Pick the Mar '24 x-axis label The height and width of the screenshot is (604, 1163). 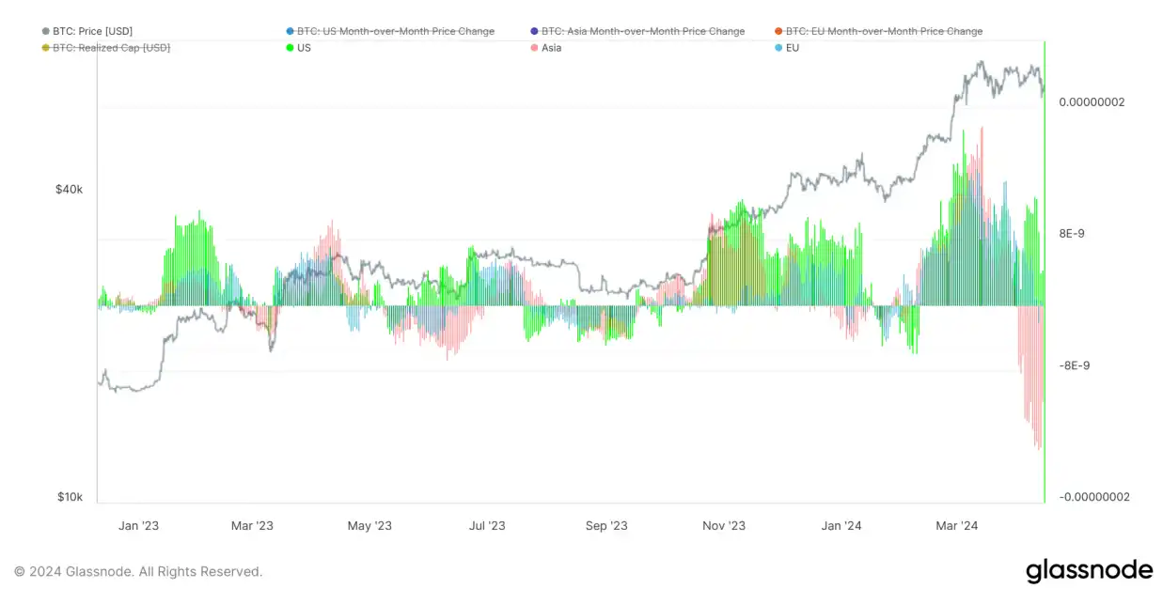click(957, 526)
